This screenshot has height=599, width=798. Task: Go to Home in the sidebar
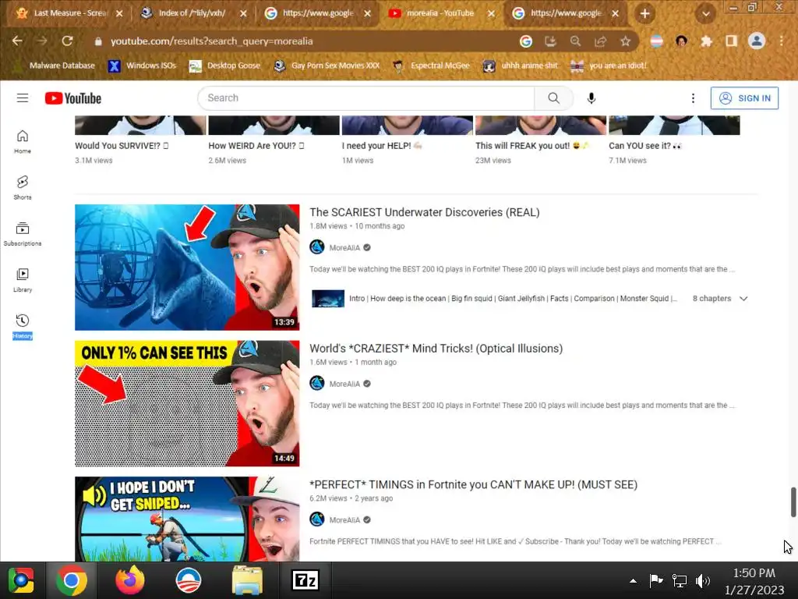pyautogui.click(x=23, y=142)
